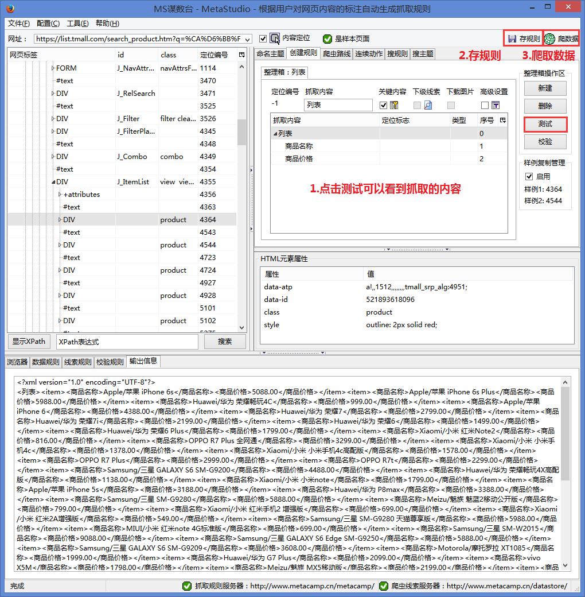Expand the DIV J_RelSearch node
The height and width of the screenshot is (597, 585).
coord(53,93)
